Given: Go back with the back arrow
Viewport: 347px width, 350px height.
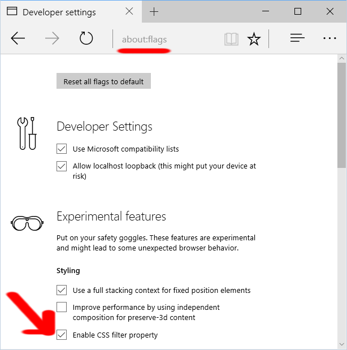Looking at the screenshot, I should (18, 38).
